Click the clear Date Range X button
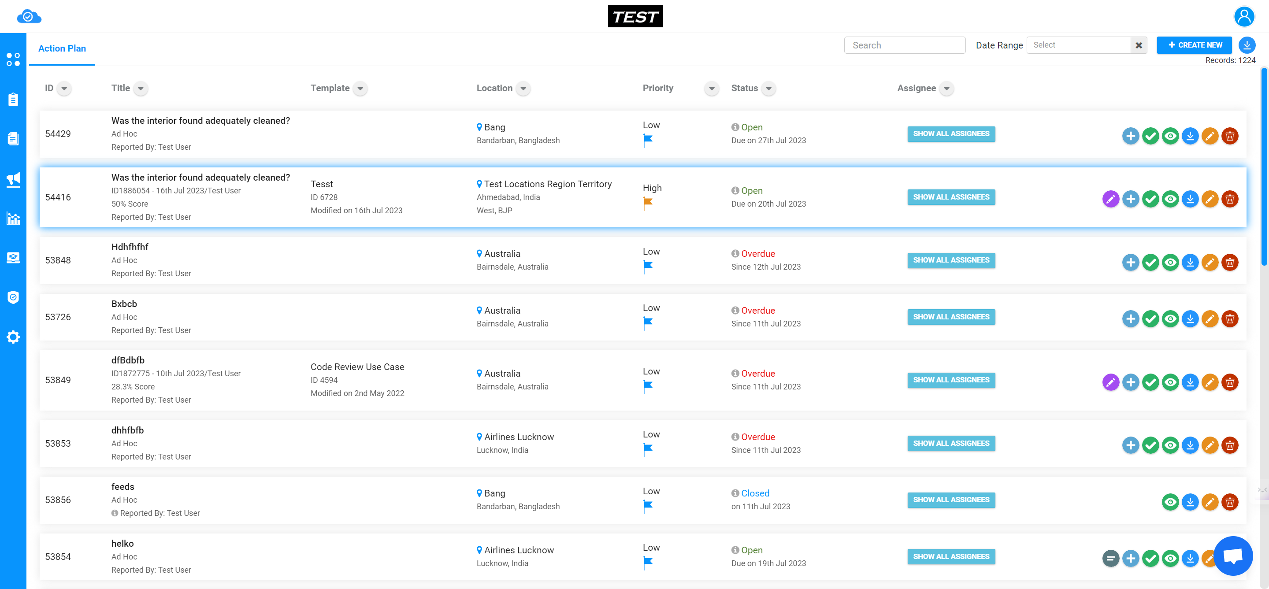 pyautogui.click(x=1139, y=44)
